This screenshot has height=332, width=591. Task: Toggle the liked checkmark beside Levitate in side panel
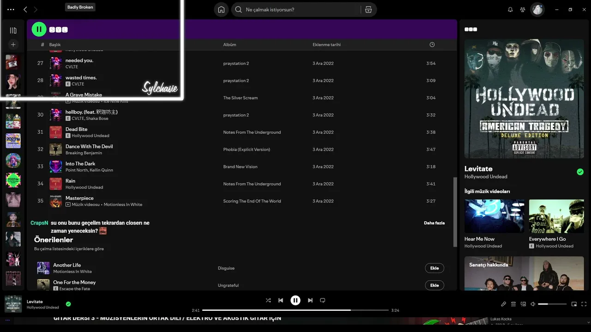pyautogui.click(x=580, y=172)
